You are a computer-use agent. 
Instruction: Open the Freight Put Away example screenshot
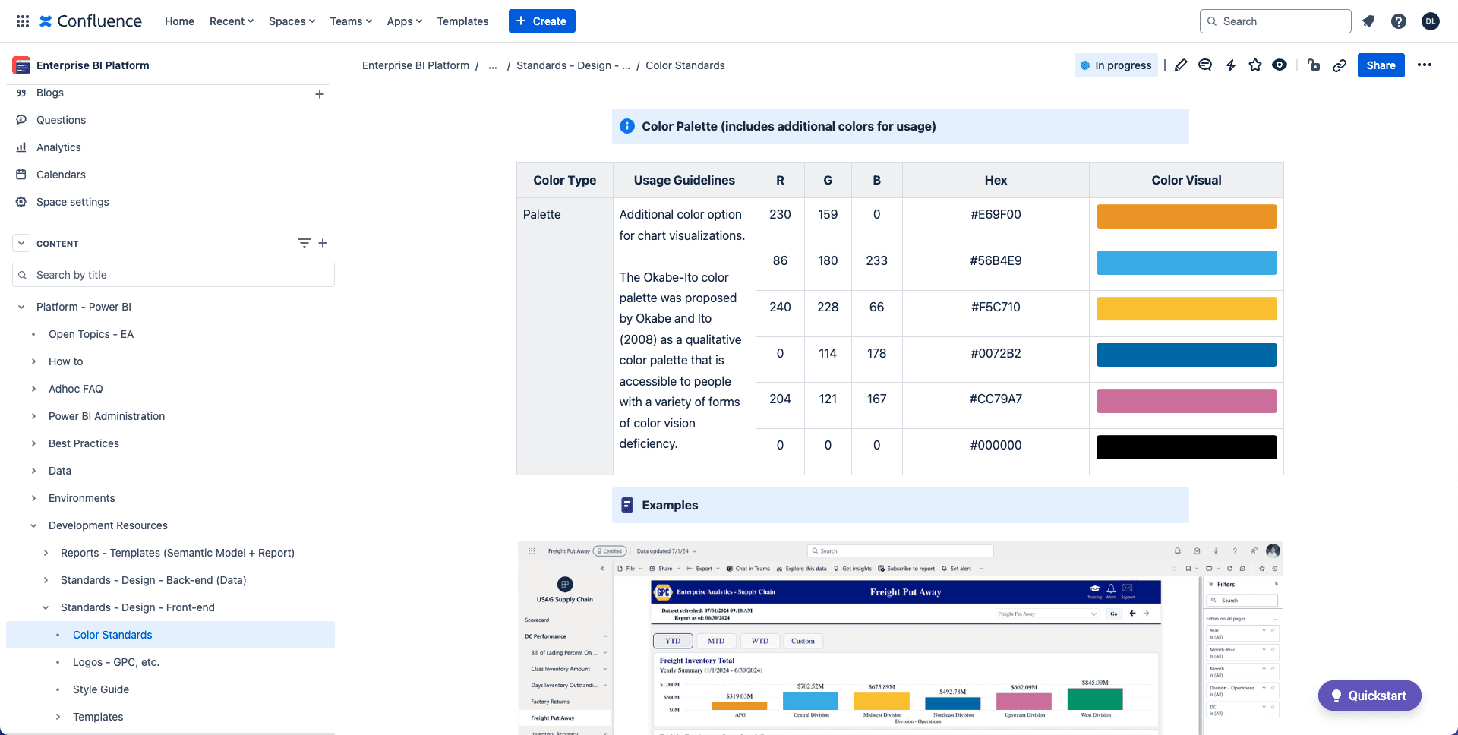point(900,638)
